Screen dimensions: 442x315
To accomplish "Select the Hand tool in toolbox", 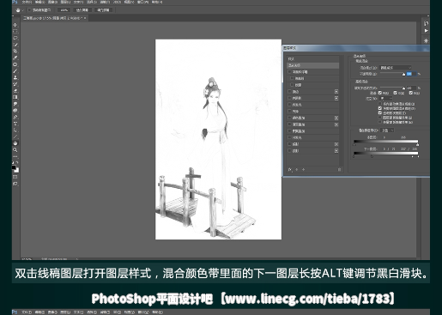I will (15, 143).
